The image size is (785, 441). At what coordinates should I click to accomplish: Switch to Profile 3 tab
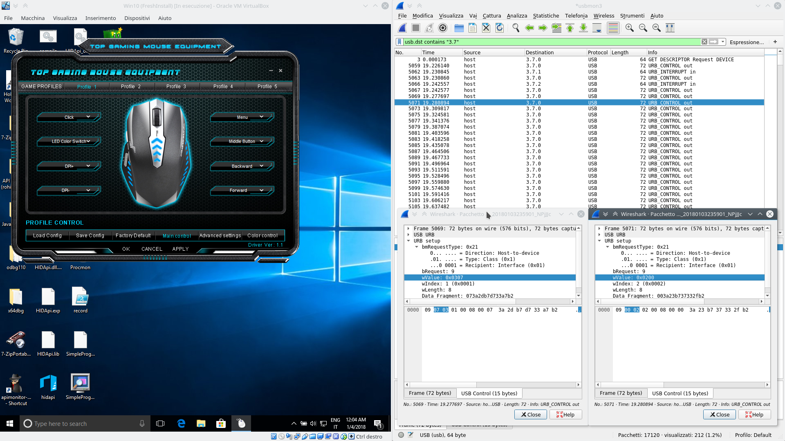[x=176, y=87]
